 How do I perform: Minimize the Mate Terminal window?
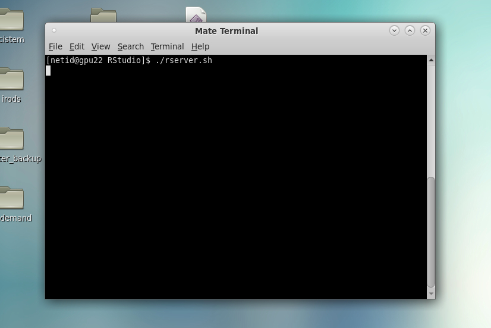(x=394, y=30)
